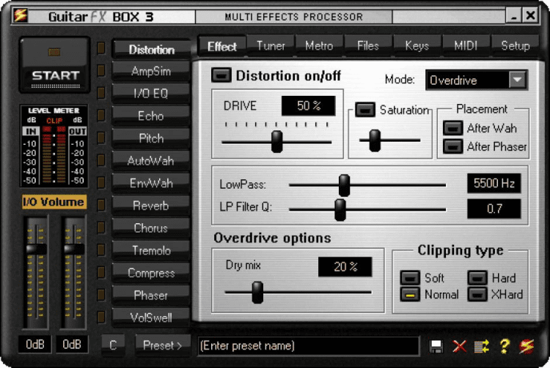Click the LowPass slider handle
Screen dimensions: 550x368
coord(344,185)
